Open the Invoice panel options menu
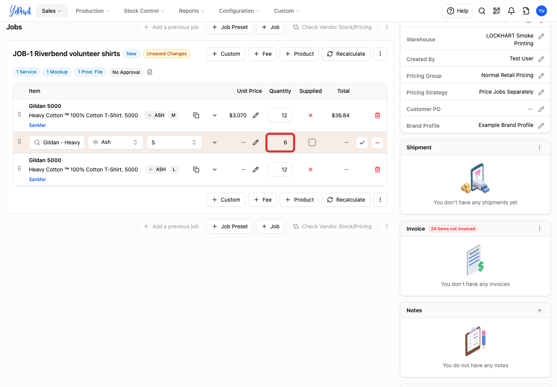Viewport: 557px width, 387px height. [x=540, y=229]
